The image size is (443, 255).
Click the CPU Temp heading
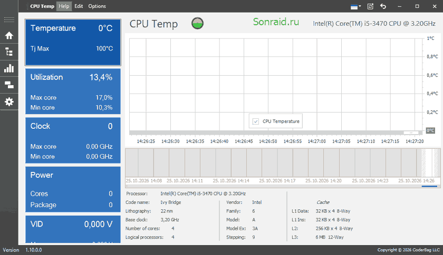tap(153, 24)
